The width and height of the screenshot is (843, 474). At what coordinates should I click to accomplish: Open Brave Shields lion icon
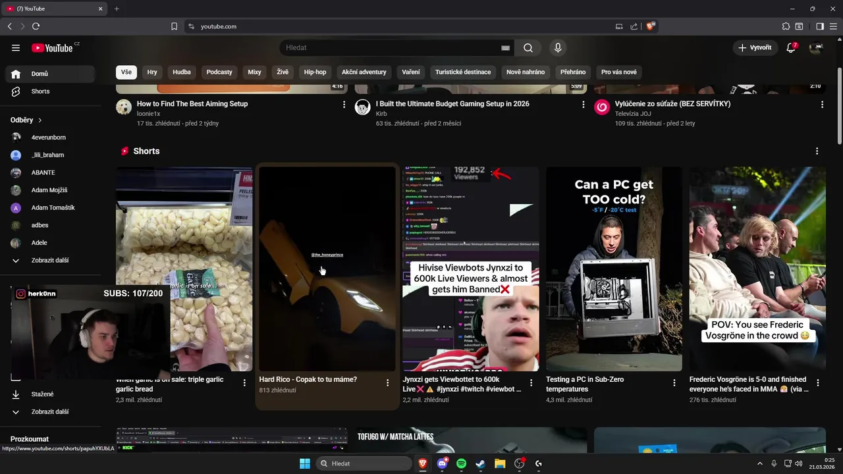[650, 26]
